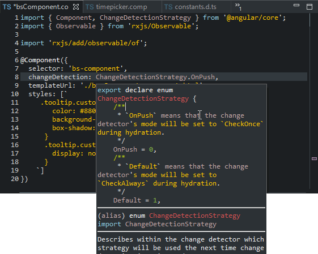Click '`CheckAlways` during hydration.' in popup
The width and height of the screenshot is (318, 254).
coord(159,183)
